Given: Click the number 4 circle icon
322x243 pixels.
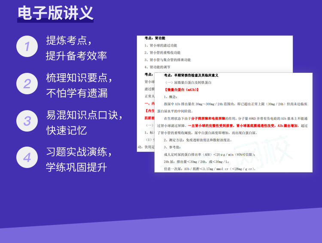Looking at the screenshot, I should [x=27, y=157].
